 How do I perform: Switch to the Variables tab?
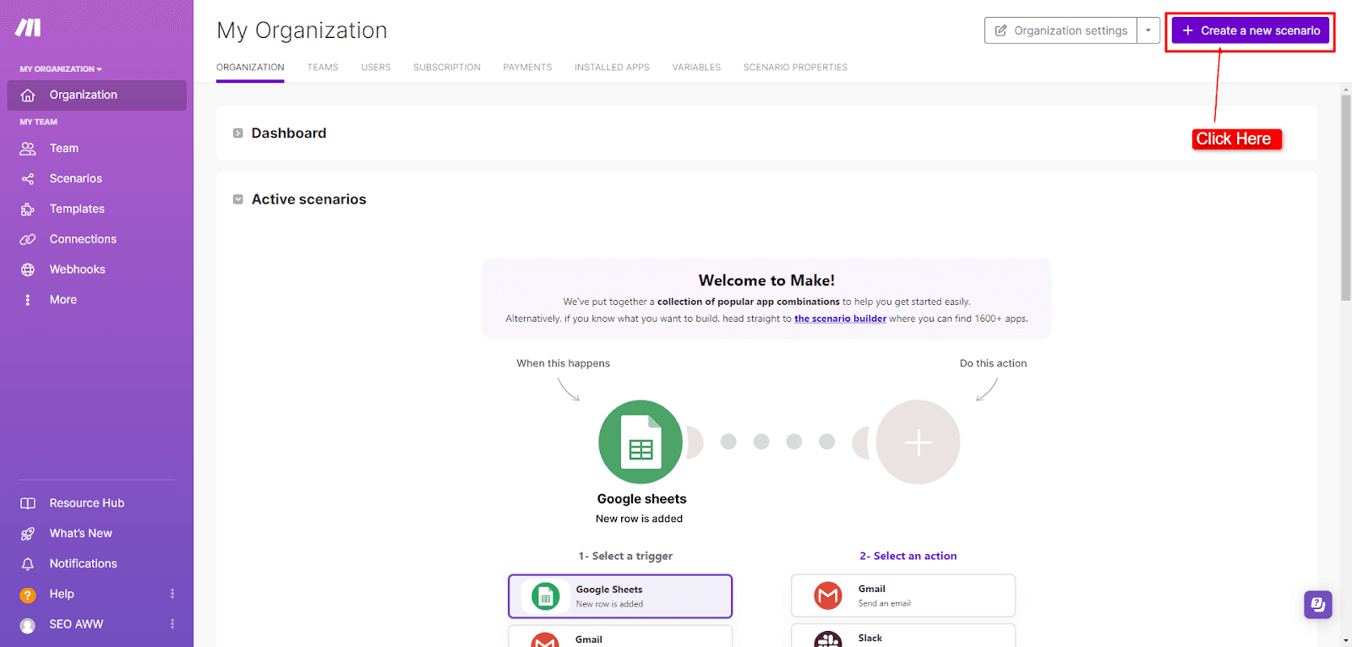pos(696,68)
